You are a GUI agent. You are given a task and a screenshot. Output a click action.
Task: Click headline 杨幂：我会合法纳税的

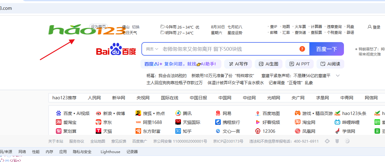click(x=166, y=76)
